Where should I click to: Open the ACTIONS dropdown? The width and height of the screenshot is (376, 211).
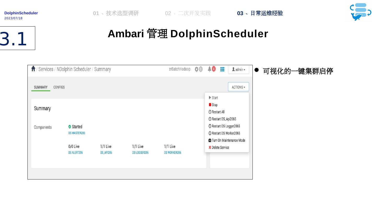click(238, 87)
